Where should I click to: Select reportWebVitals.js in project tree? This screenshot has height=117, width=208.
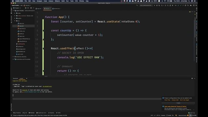24,39
